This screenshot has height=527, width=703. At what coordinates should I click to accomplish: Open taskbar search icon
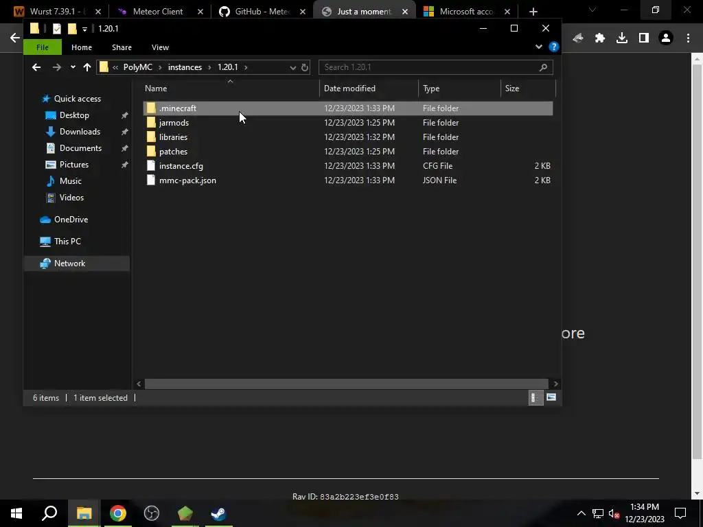click(x=49, y=513)
